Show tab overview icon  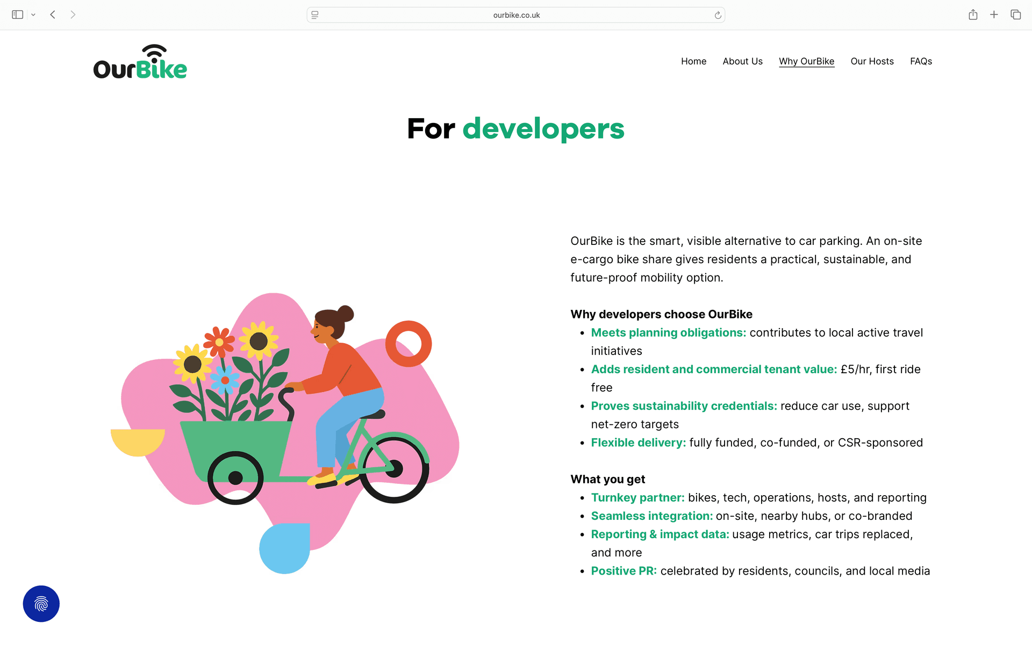[1015, 15]
